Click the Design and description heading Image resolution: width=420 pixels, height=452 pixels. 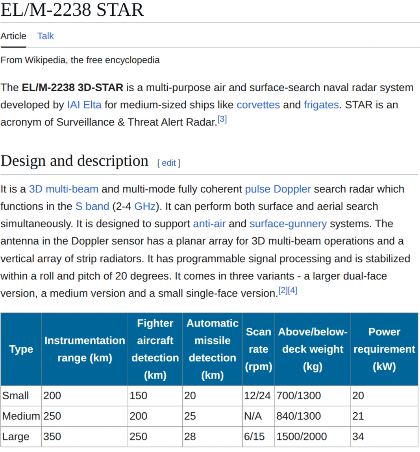point(74,161)
